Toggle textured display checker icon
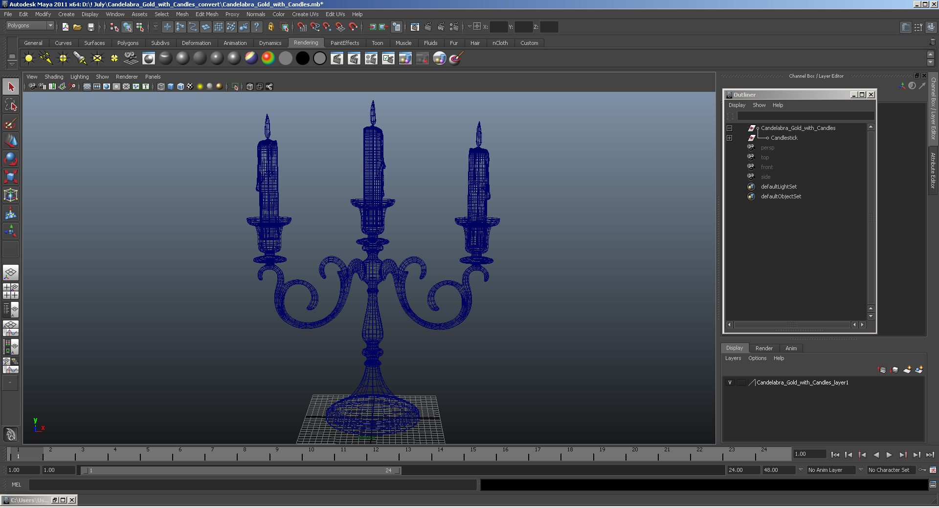 coord(190,86)
